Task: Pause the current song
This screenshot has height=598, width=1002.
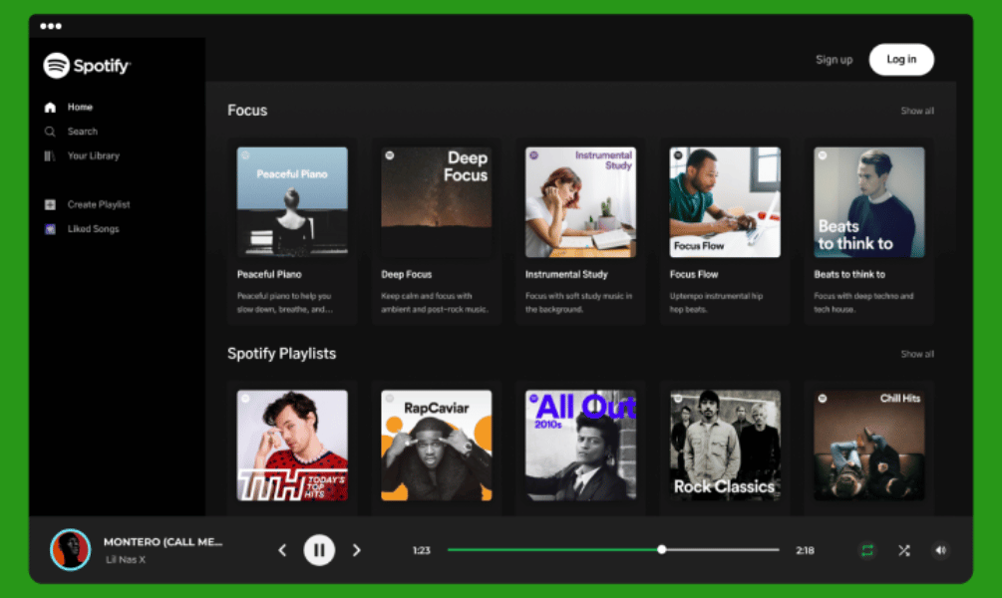Action: (319, 550)
